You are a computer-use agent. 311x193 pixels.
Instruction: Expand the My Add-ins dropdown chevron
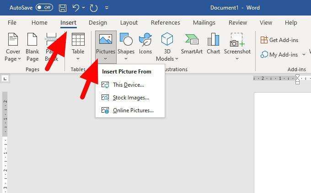click(304, 54)
